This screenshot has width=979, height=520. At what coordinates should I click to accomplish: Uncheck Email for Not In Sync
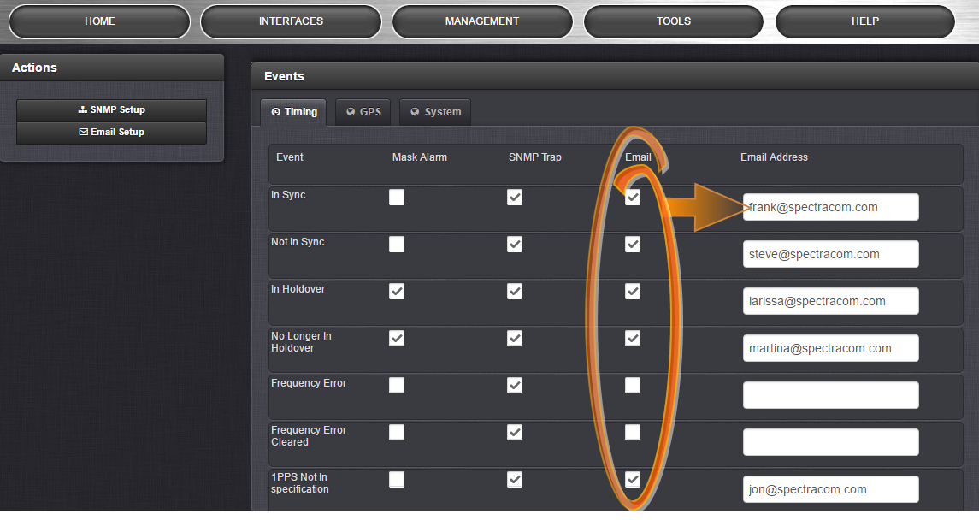tap(633, 244)
